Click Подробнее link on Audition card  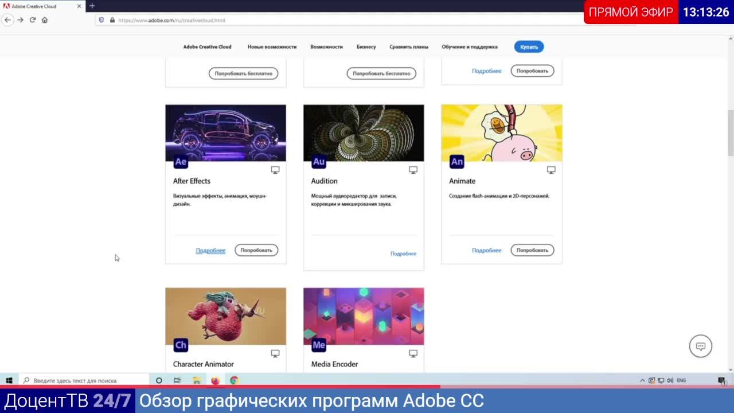(x=403, y=254)
